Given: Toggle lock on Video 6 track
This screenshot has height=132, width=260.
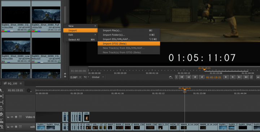Looking at the screenshot, I should [8, 117].
